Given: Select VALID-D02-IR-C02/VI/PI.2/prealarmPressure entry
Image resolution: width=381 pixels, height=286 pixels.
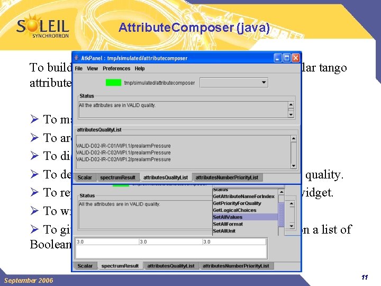Looking at the screenshot, I should click(123, 159).
